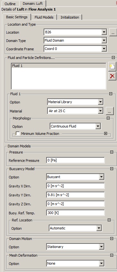Screen dimensions: 117x272
Task: Click Gravity Z Dirn. input field
Action: click(75, 204)
